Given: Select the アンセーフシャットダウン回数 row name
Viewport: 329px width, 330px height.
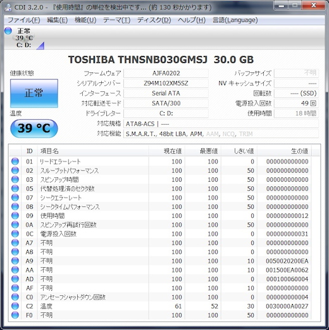Looking at the screenshot, I should 73,297.
